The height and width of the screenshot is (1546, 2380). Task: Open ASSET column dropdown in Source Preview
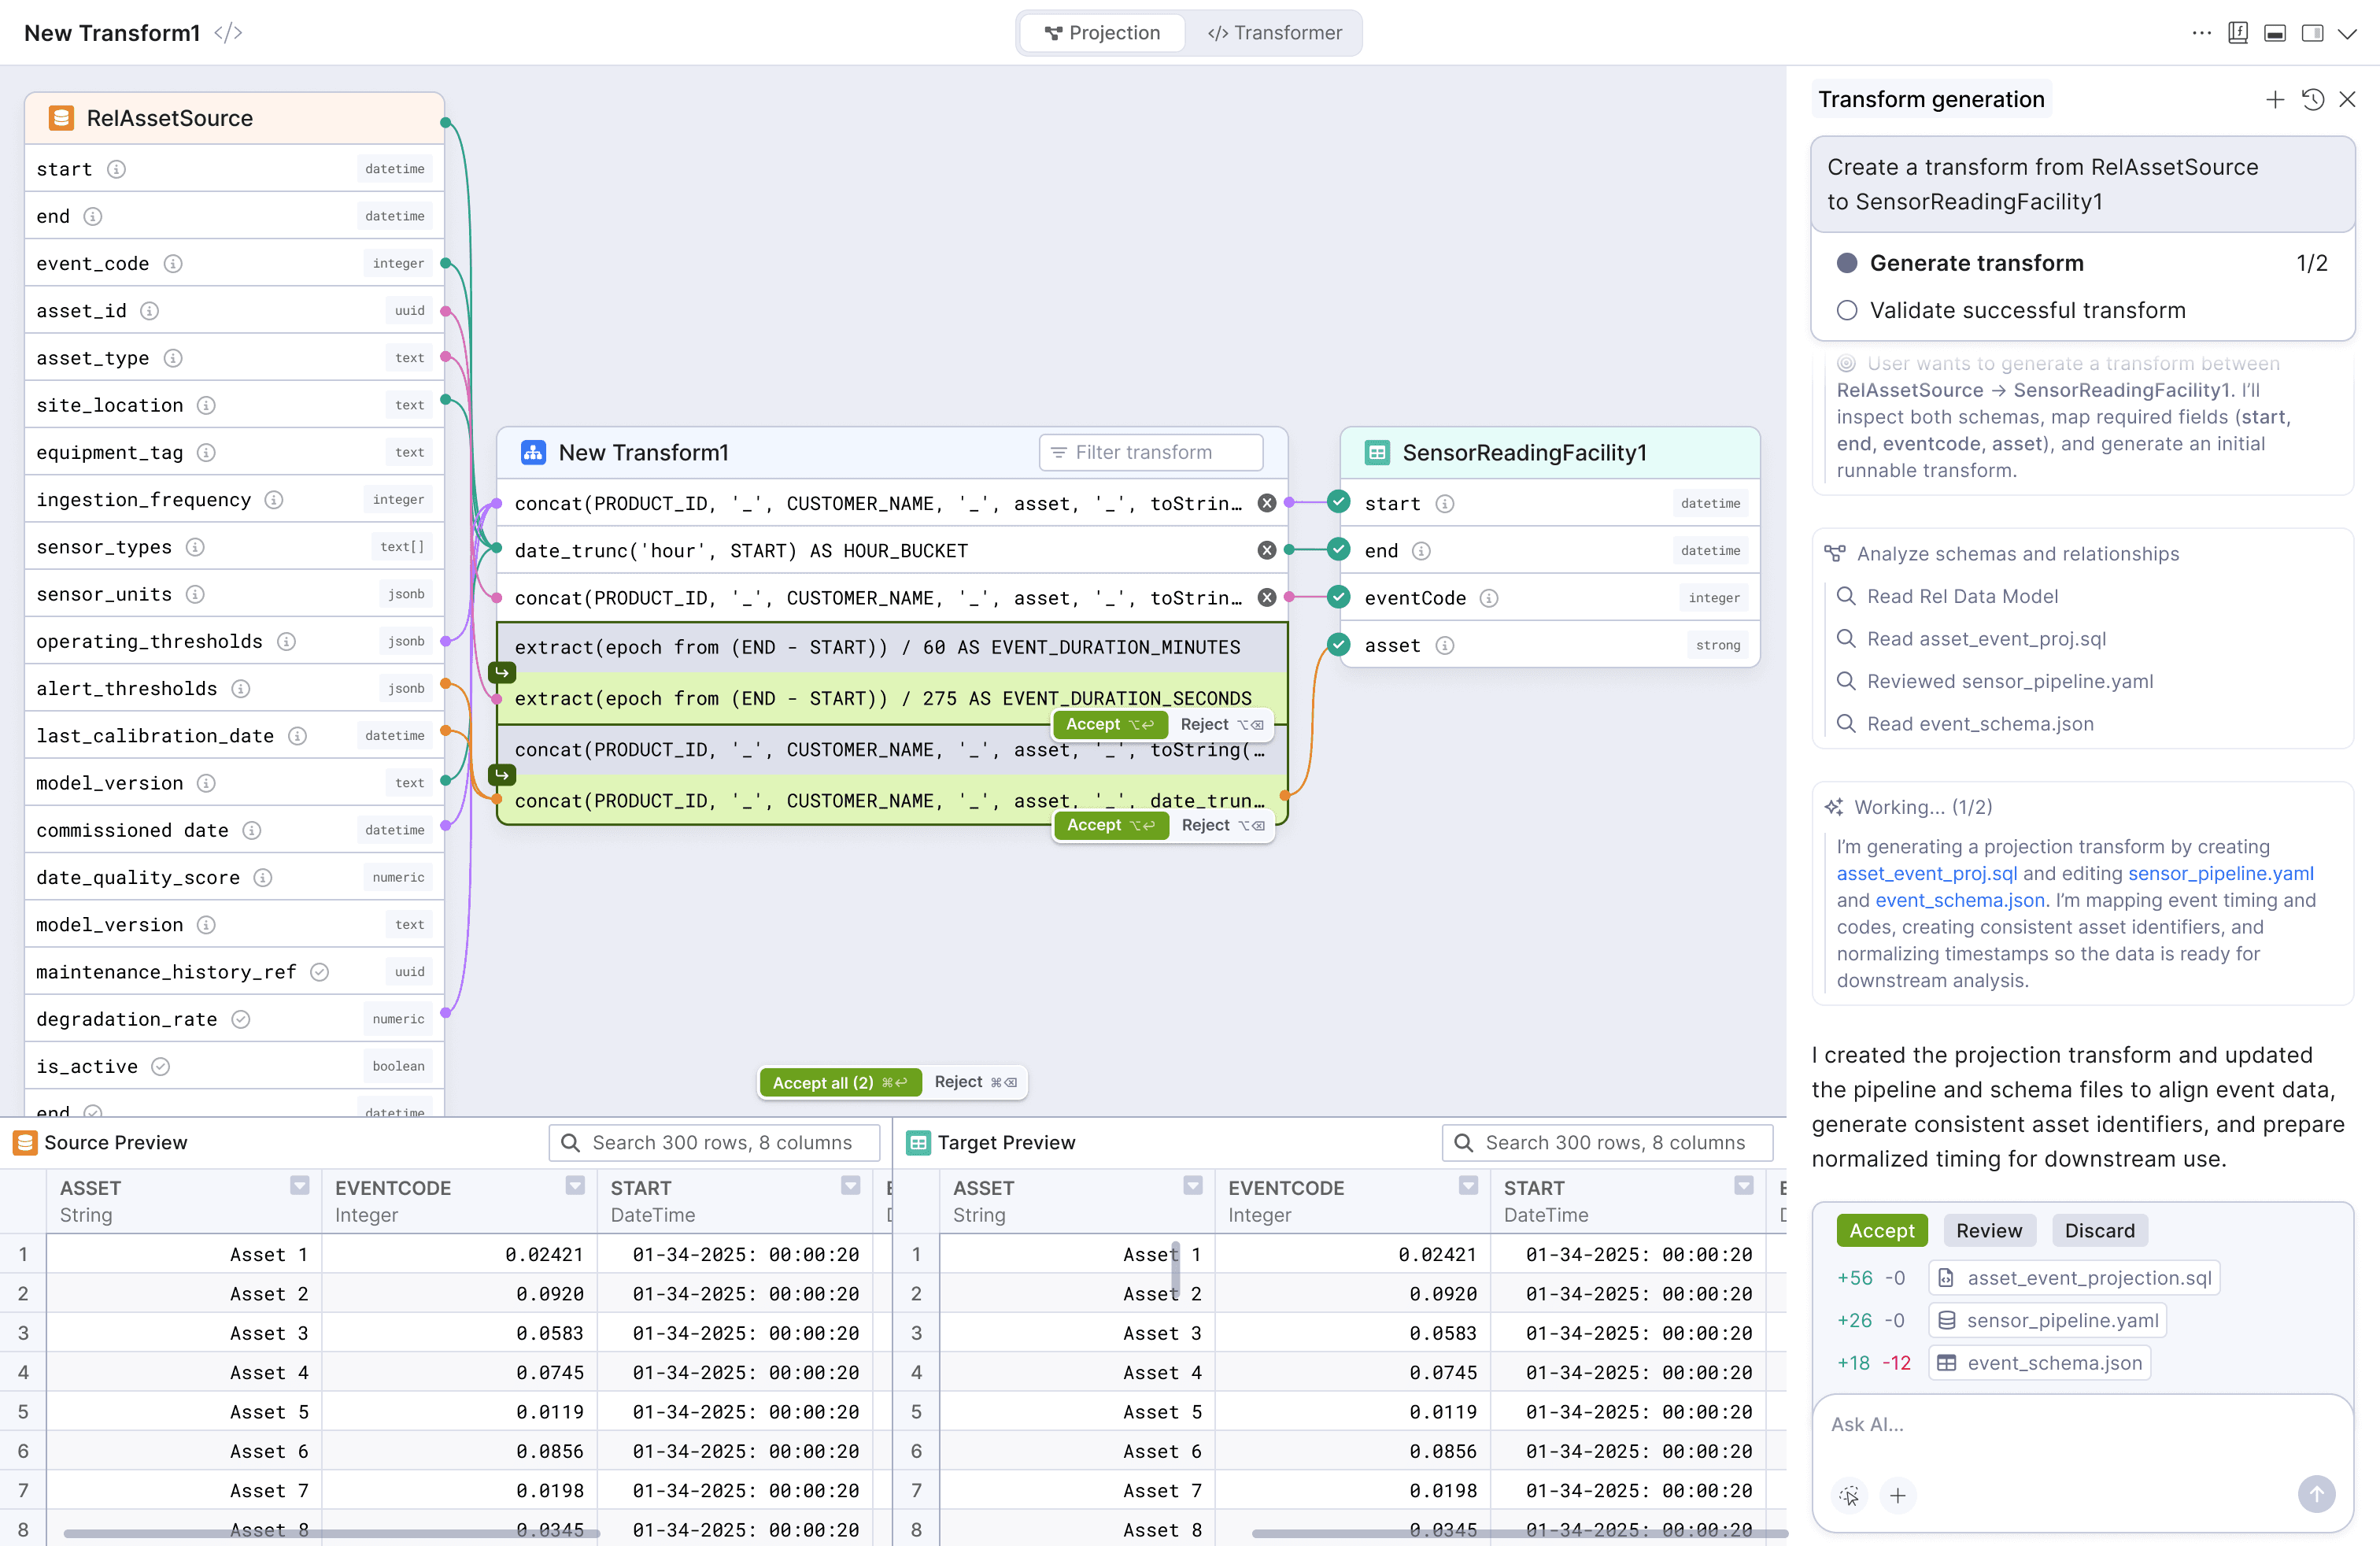click(x=299, y=1185)
